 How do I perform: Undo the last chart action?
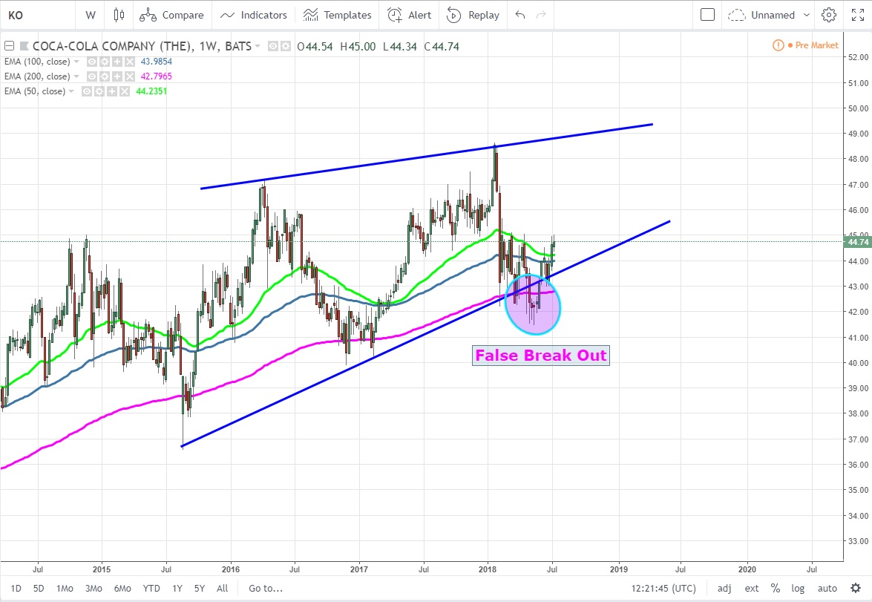pos(520,15)
